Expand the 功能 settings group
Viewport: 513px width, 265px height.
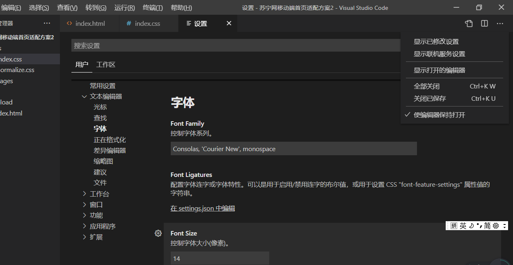point(85,215)
